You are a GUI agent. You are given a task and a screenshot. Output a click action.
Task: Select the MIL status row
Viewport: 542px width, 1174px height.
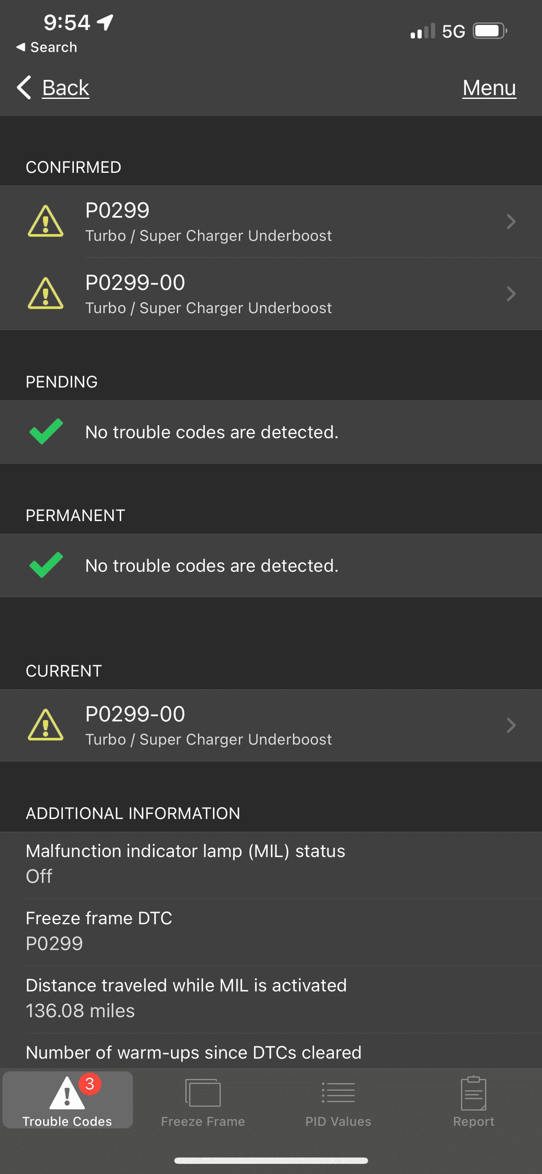271,864
